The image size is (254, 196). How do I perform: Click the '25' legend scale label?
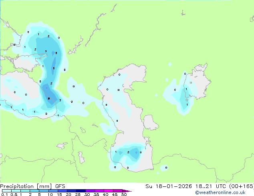tap(78, 194)
